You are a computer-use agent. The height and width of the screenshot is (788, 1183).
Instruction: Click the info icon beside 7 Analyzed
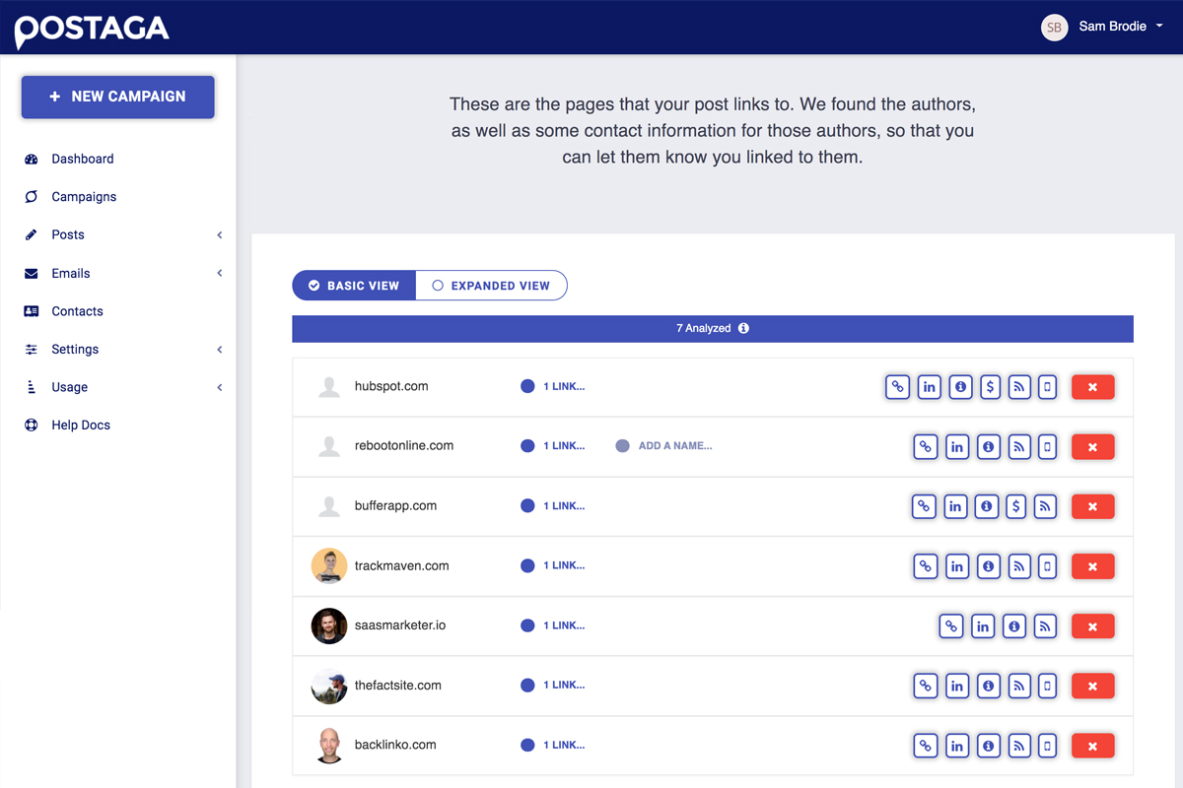click(x=743, y=328)
